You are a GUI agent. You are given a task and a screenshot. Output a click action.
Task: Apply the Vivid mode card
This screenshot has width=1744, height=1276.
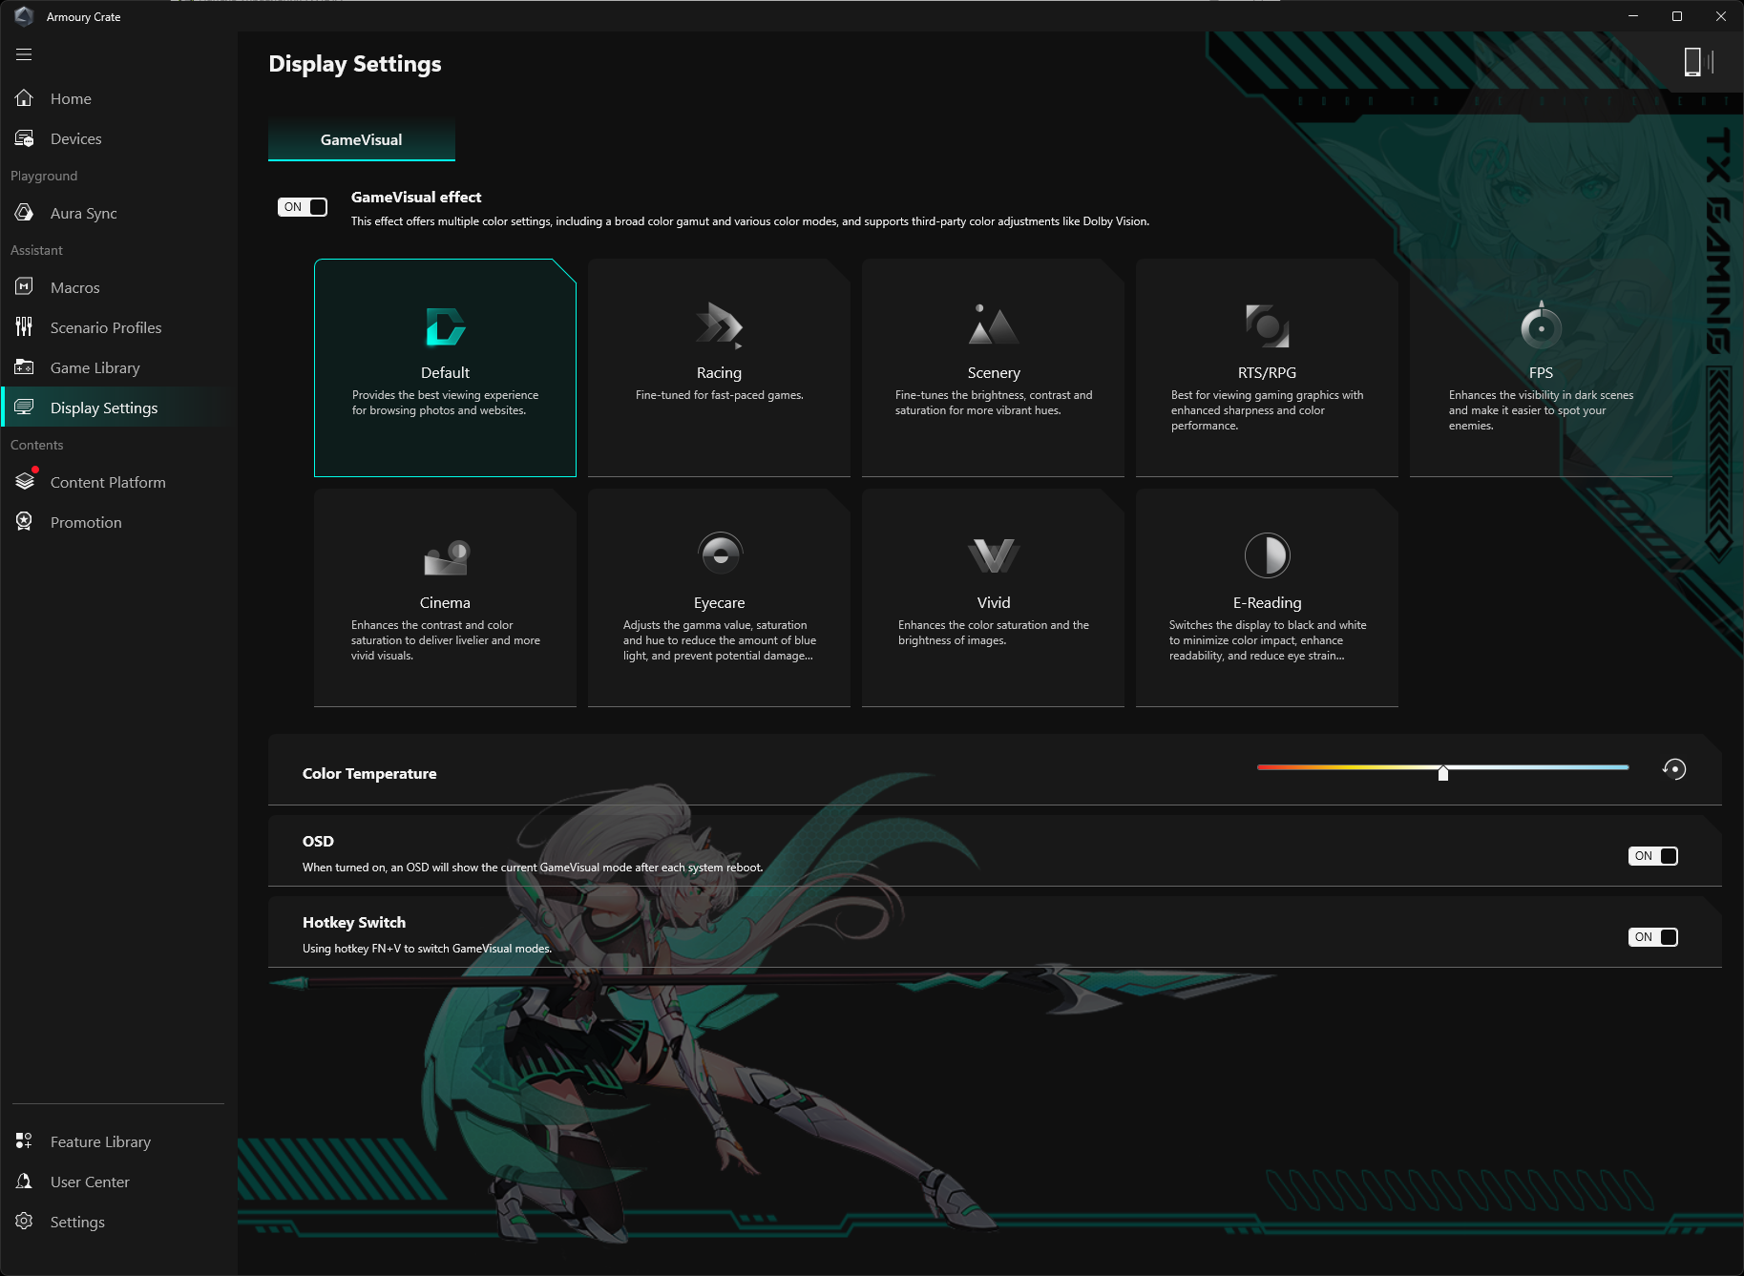point(993,597)
